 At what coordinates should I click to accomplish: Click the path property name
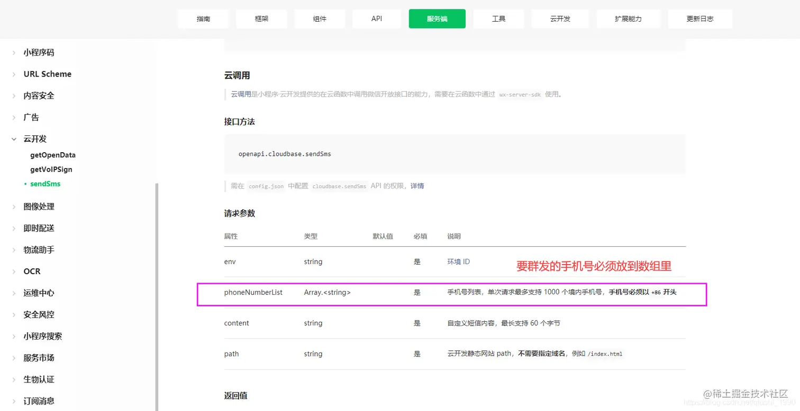(231, 354)
